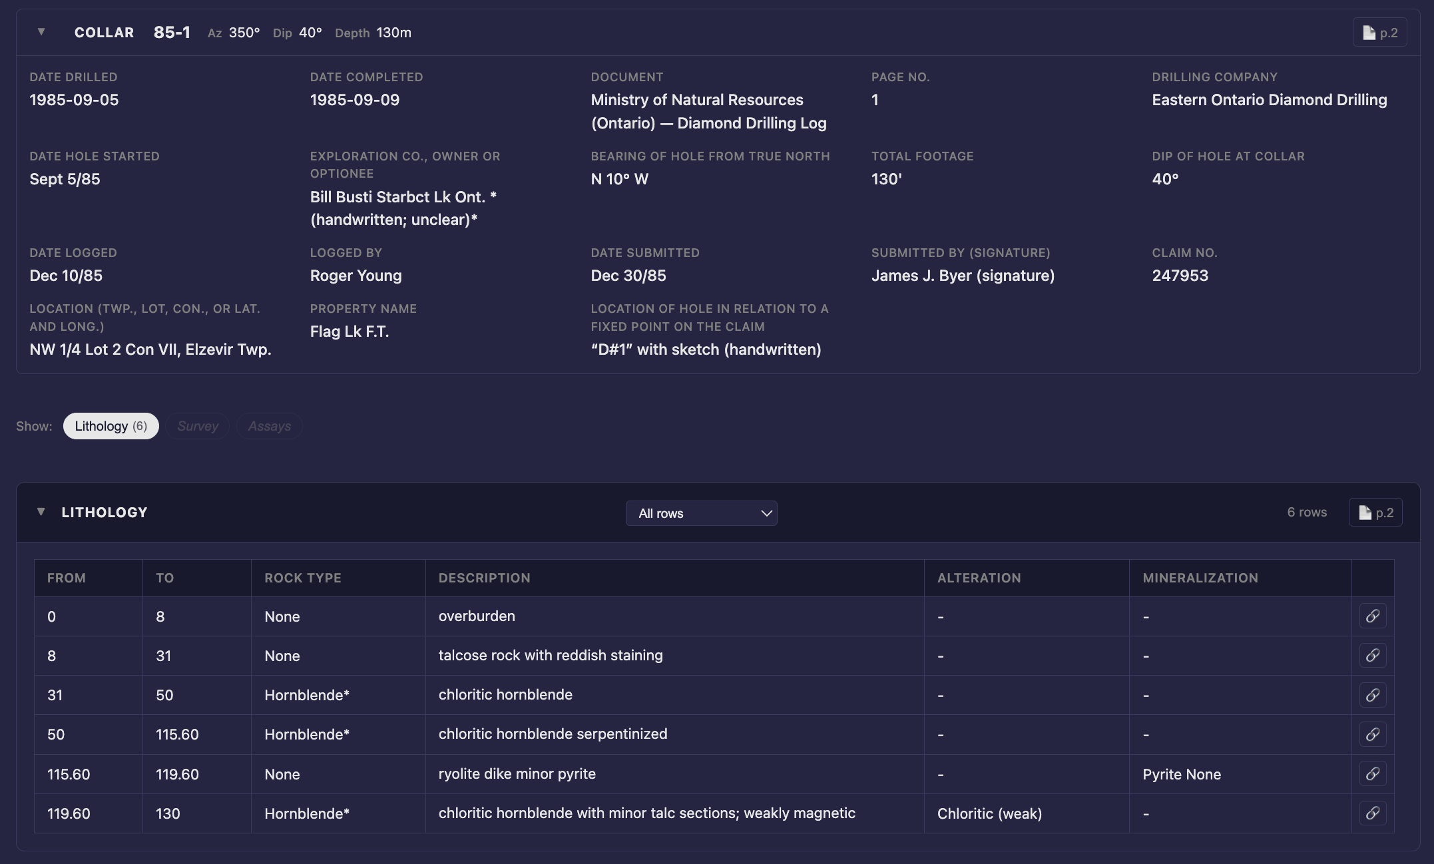Click the Description column header
This screenshot has height=864, width=1434.
pos(484,578)
